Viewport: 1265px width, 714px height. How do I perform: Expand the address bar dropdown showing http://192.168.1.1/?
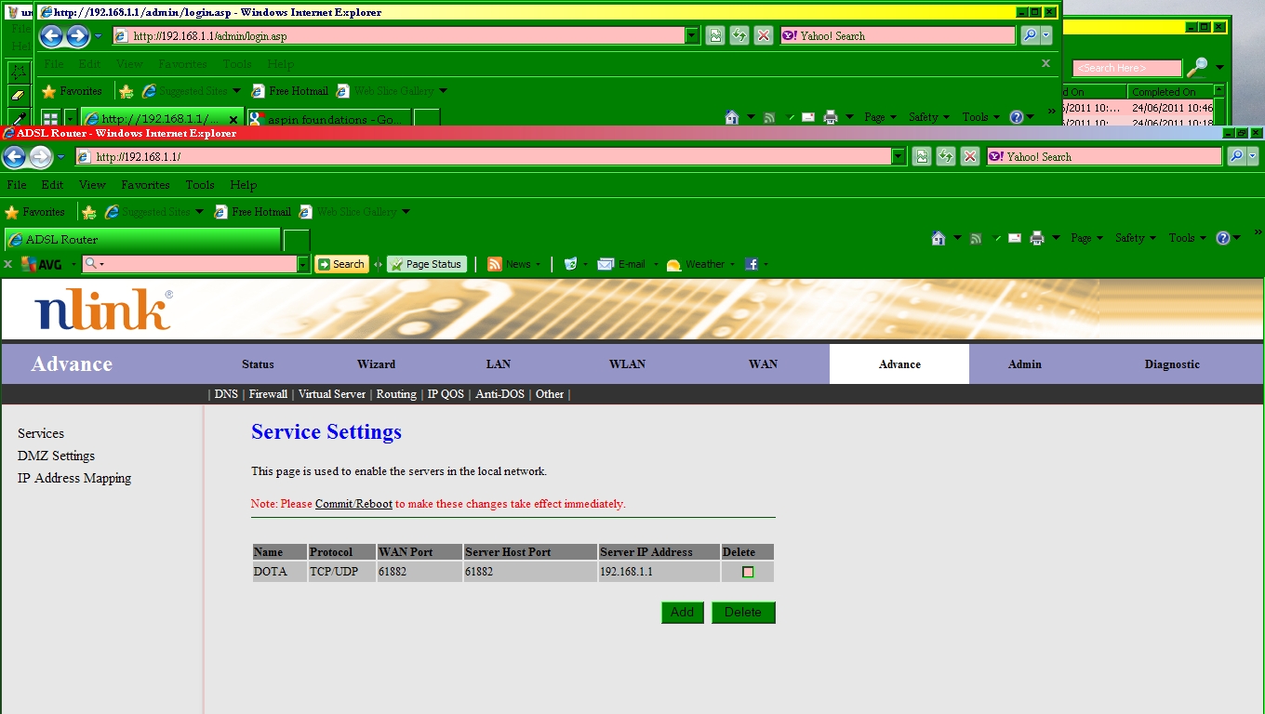tap(899, 157)
